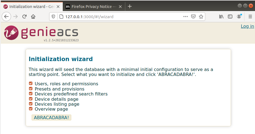Screen dimensions: 255x134
Task: Go back using browser back arrow
Action: [6, 17]
